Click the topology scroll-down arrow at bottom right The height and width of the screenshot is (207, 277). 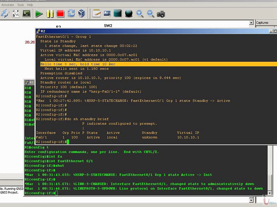251,200
